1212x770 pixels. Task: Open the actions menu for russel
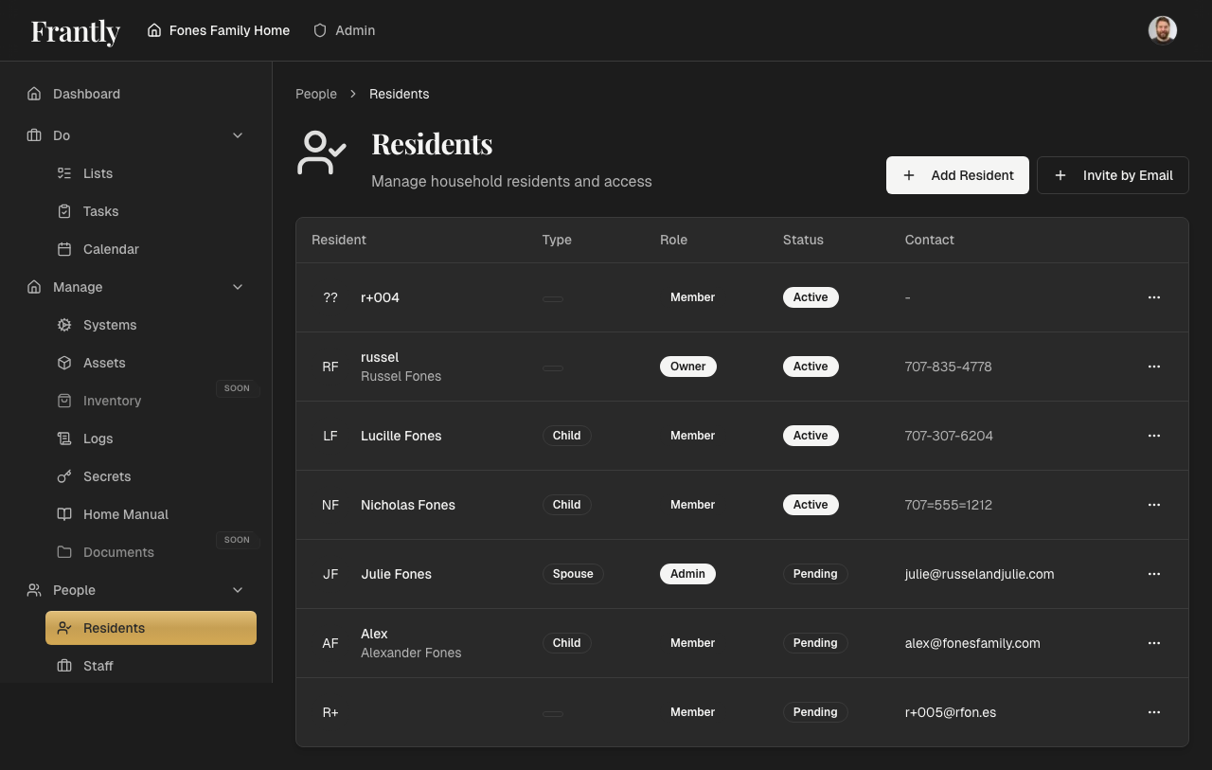coord(1154,367)
